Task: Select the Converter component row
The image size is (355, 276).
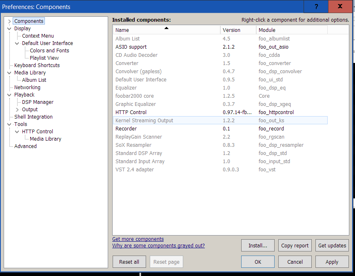Action: click(220, 63)
